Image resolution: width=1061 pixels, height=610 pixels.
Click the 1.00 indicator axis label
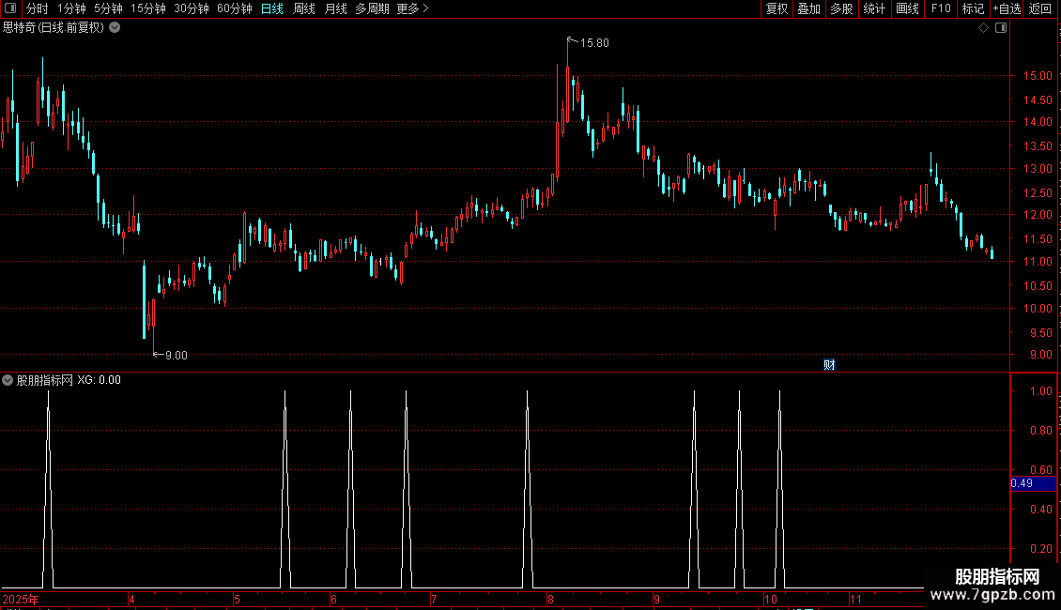click(1040, 391)
